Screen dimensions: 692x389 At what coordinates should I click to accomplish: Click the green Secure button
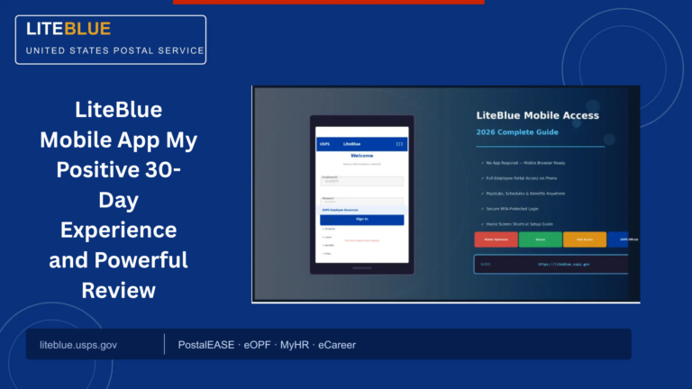[541, 240]
